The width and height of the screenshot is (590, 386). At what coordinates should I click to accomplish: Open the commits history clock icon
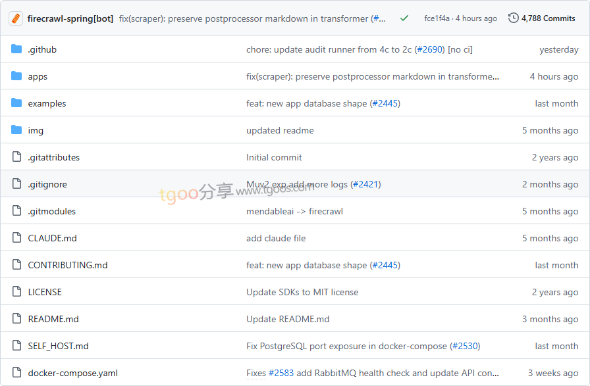[x=514, y=18]
